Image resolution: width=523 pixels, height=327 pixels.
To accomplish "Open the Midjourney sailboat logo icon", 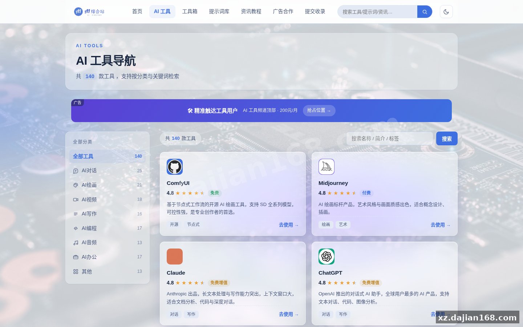I will 327,167.
